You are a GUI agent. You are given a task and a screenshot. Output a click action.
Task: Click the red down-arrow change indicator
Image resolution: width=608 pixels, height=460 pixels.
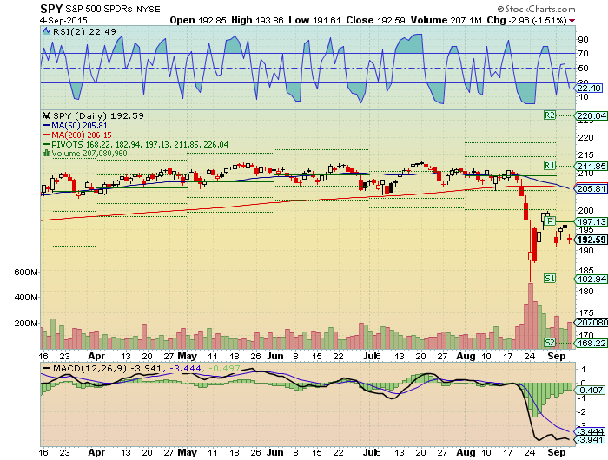572,21
